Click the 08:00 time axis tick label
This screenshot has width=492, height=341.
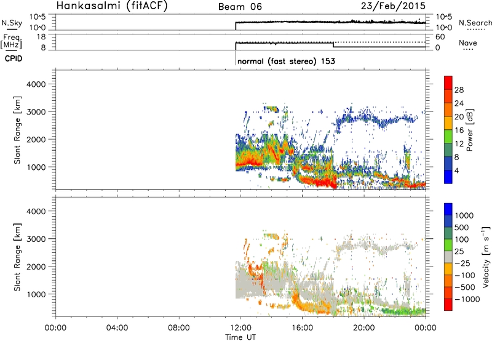pos(179,328)
